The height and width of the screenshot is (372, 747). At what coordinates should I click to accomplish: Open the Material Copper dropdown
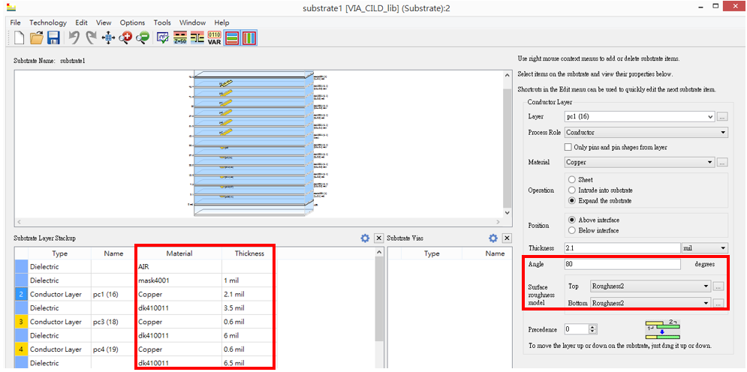click(x=640, y=162)
